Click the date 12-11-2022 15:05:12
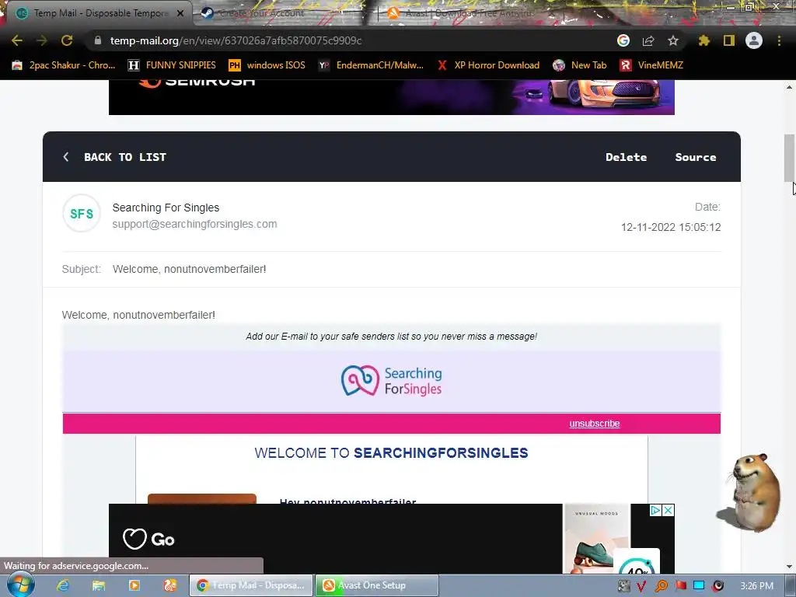This screenshot has width=796, height=597. click(x=671, y=227)
